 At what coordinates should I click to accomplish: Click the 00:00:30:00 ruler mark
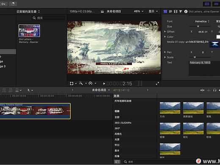pos(47,96)
